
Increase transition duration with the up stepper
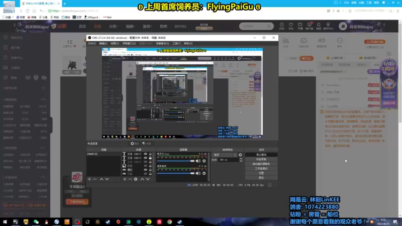click(x=241, y=159)
